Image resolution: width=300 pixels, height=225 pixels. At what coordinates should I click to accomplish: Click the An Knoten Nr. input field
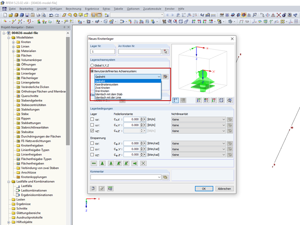(140, 51)
